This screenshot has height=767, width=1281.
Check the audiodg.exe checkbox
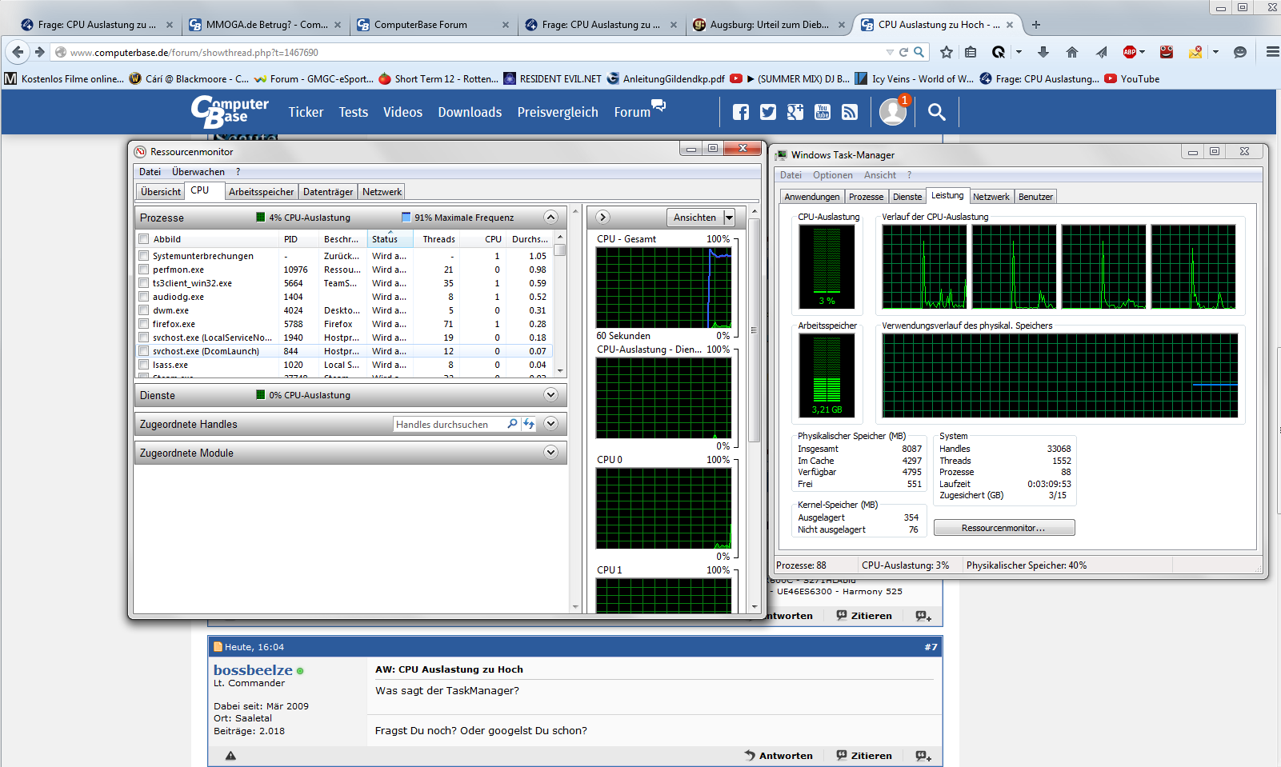pos(144,297)
